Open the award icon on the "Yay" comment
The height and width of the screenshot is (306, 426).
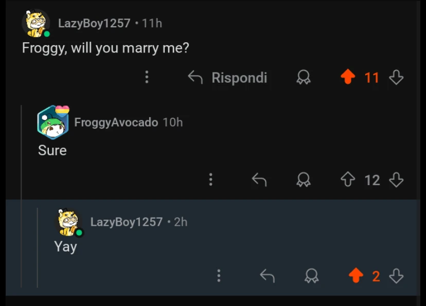[x=311, y=276]
